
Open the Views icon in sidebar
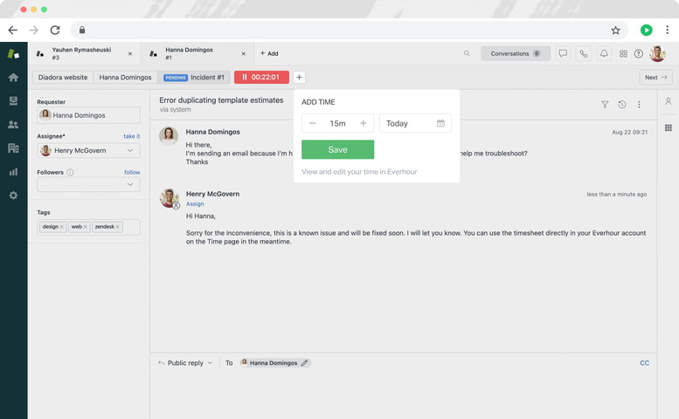point(13,100)
